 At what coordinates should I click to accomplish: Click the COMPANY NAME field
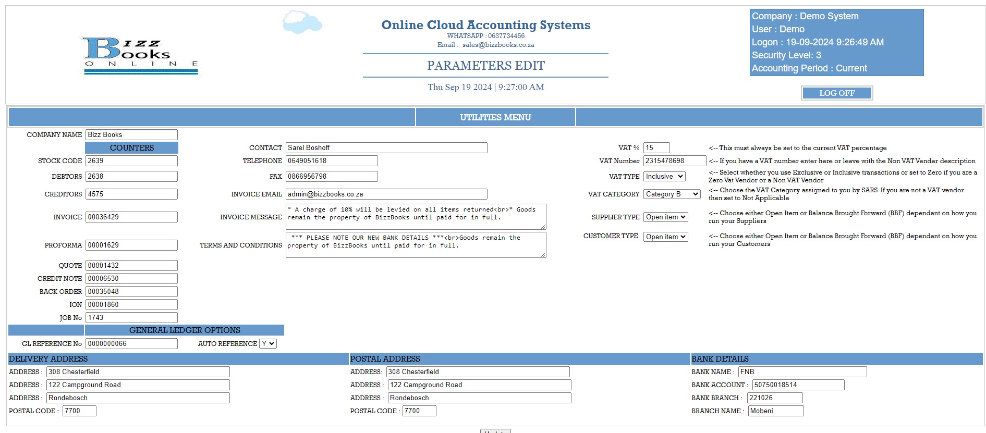pyautogui.click(x=131, y=135)
